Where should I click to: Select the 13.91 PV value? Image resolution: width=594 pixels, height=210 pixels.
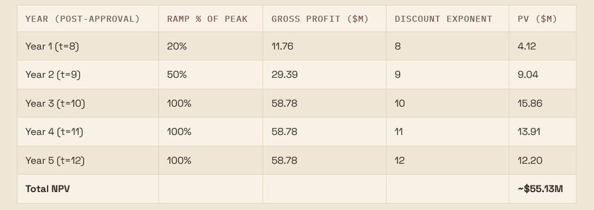tap(529, 132)
